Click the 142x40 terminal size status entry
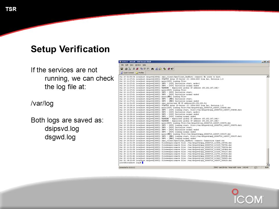The image size is (279, 209). coord(246,167)
